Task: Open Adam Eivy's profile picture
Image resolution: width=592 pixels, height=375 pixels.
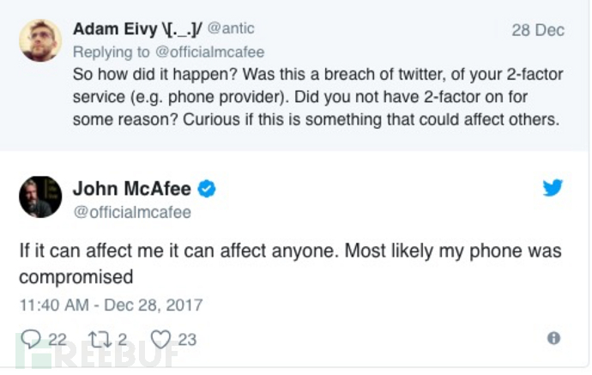Action: [x=40, y=40]
